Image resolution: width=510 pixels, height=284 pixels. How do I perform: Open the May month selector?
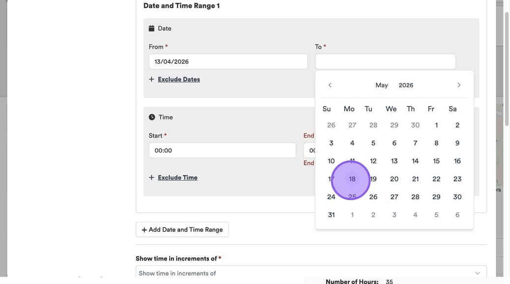(x=382, y=85)
